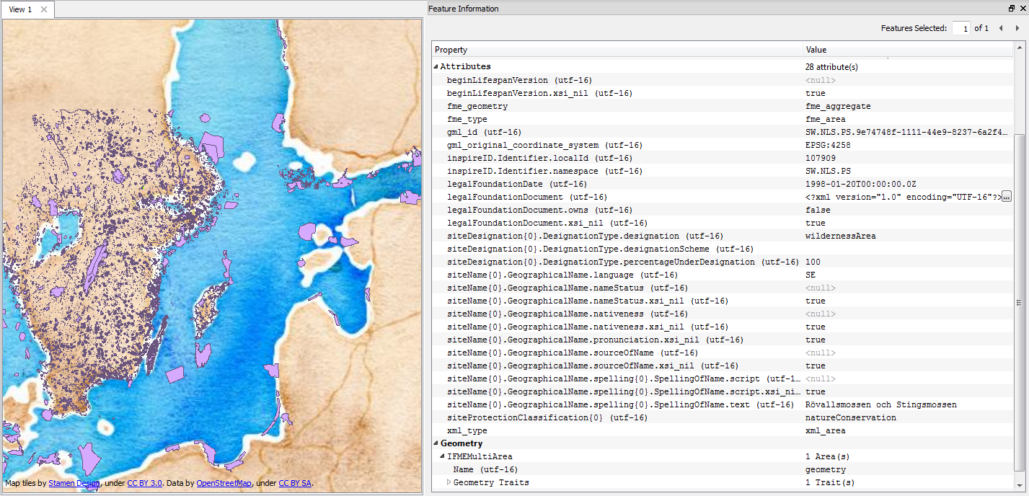Undock the Feature Information panel
This screenshot has height=496, width=1029.
point(1011,9)
